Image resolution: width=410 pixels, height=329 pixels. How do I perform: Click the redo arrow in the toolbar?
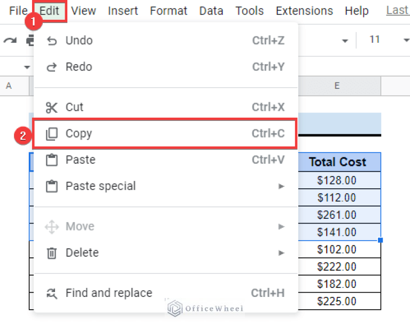click(10, 41)
